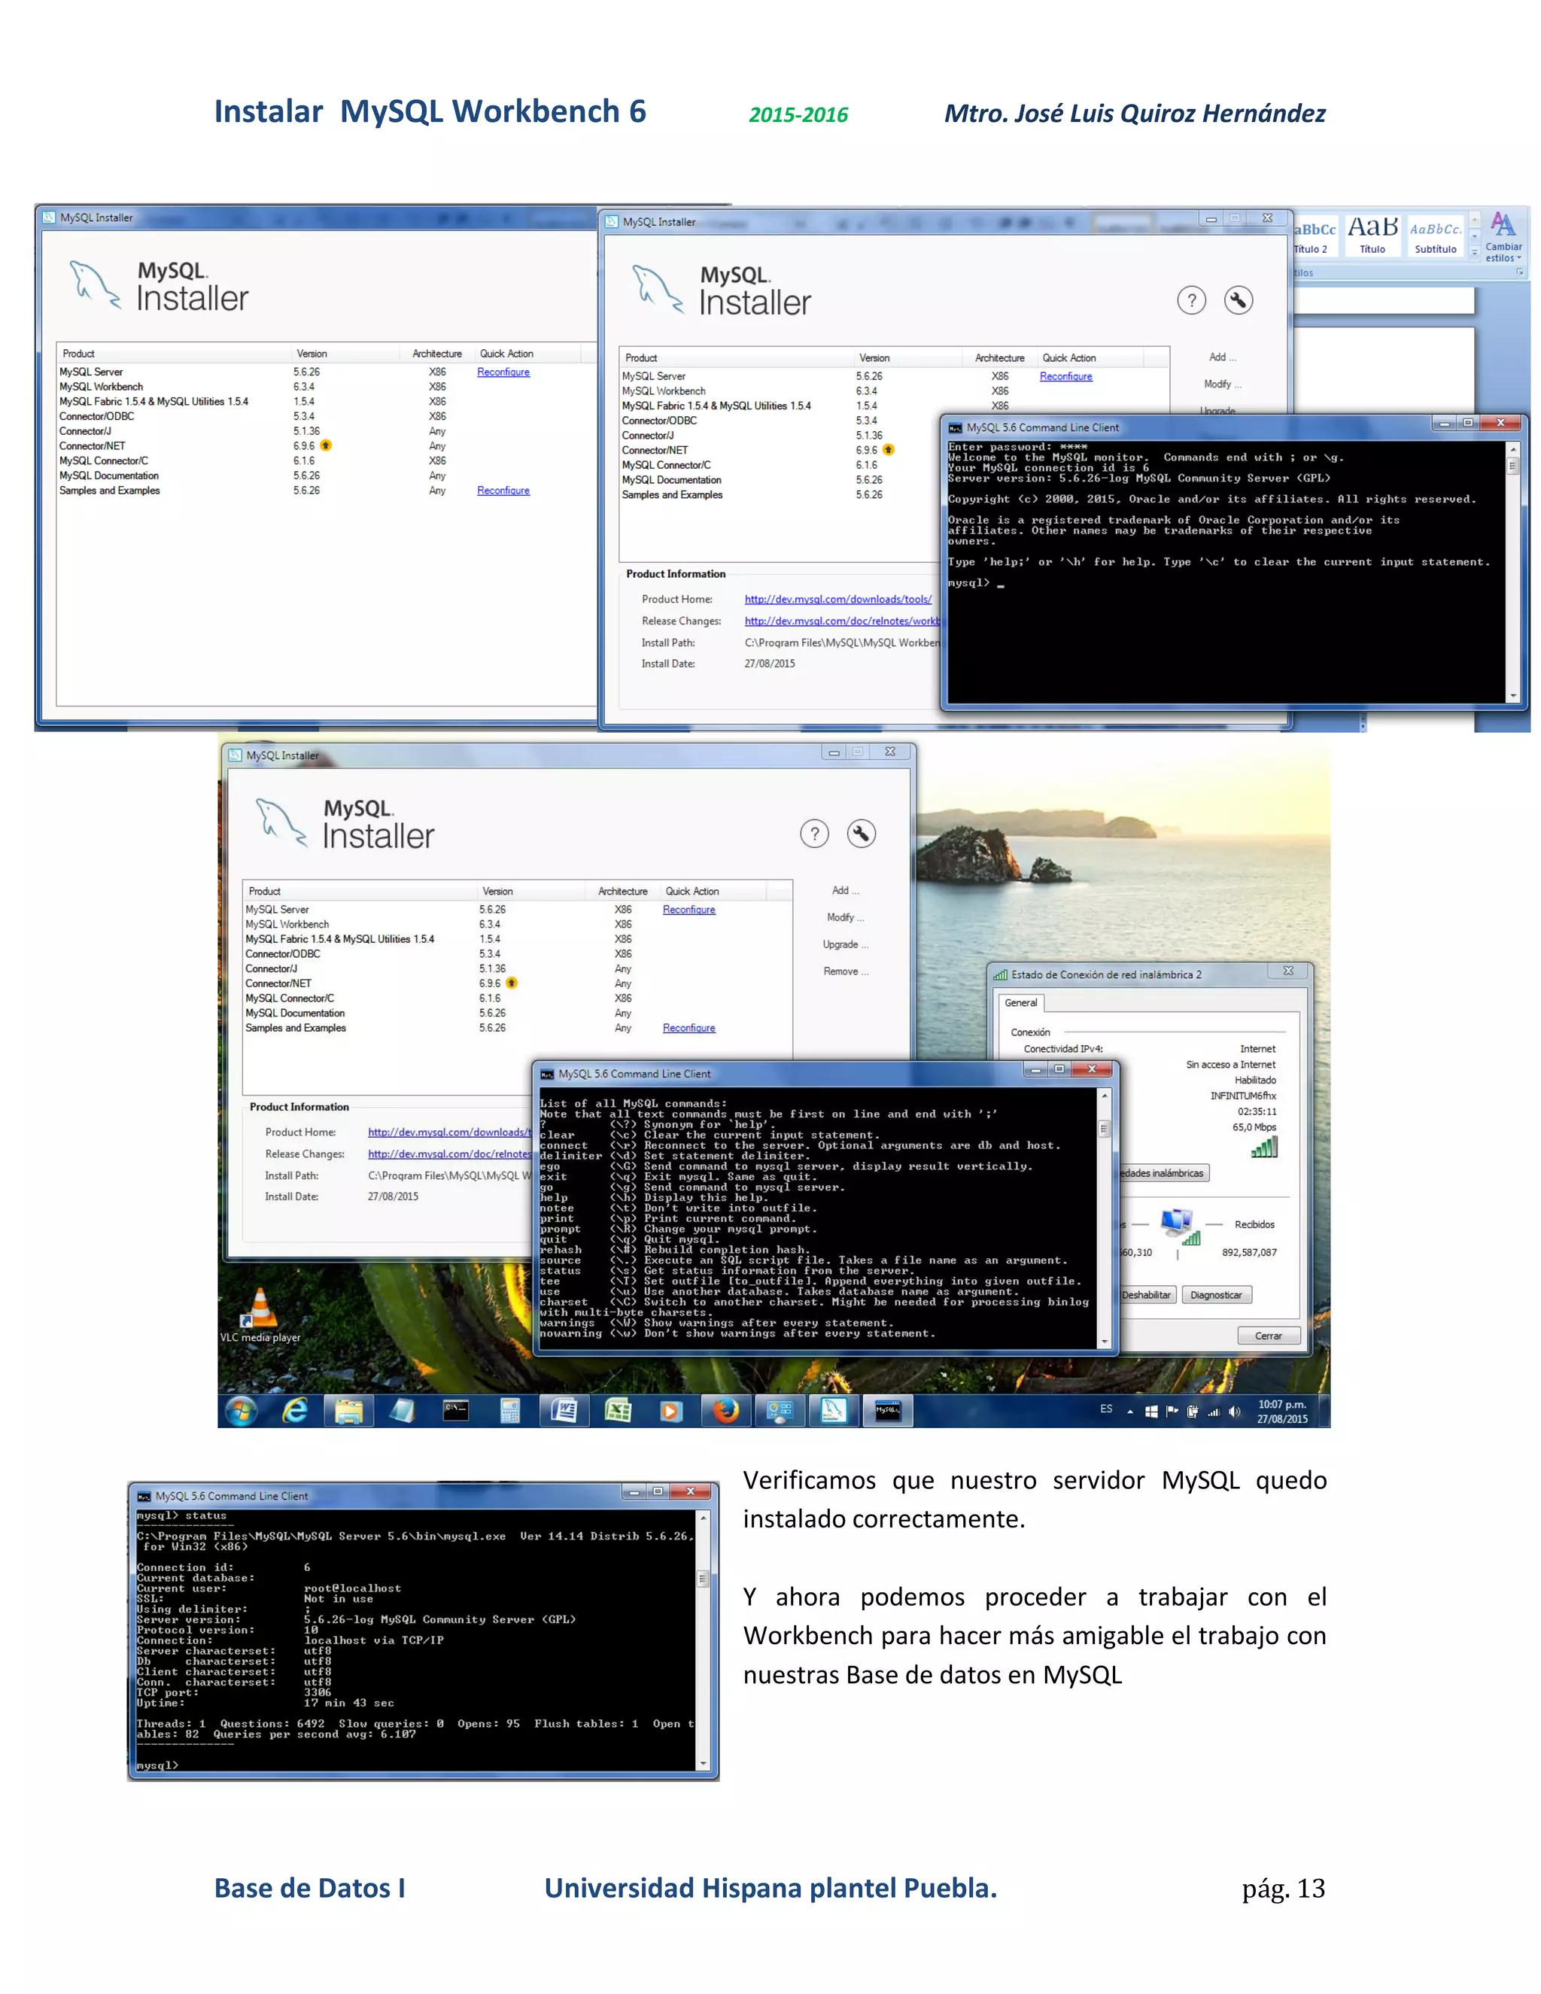Click Cambiar estilos icon in Word ribbon
The height and width of the screenshot is (1994, 1541).
(1503, 237)
